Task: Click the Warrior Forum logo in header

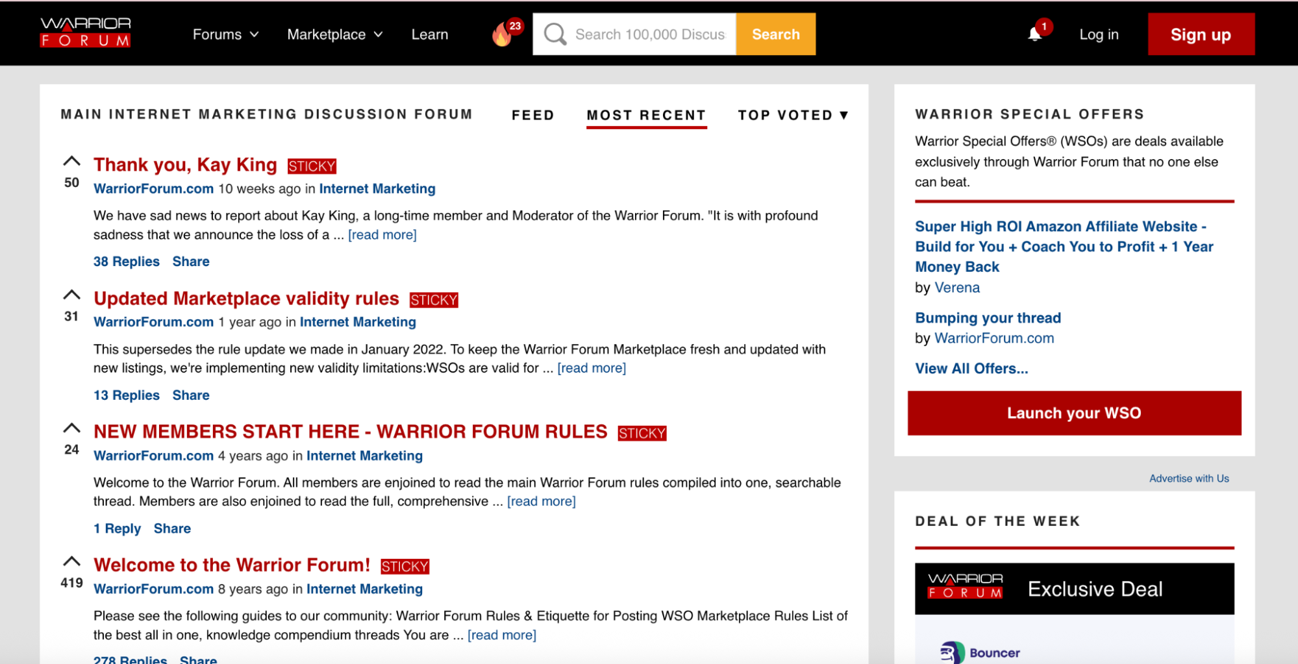Action: [86, 32]
